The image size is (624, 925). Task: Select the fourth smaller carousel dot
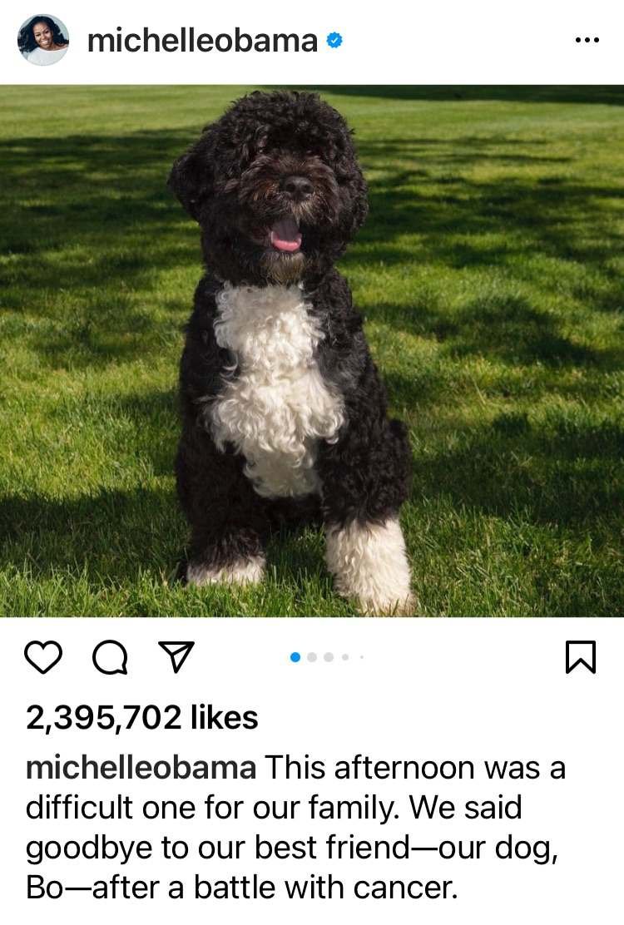click(345, 657)
